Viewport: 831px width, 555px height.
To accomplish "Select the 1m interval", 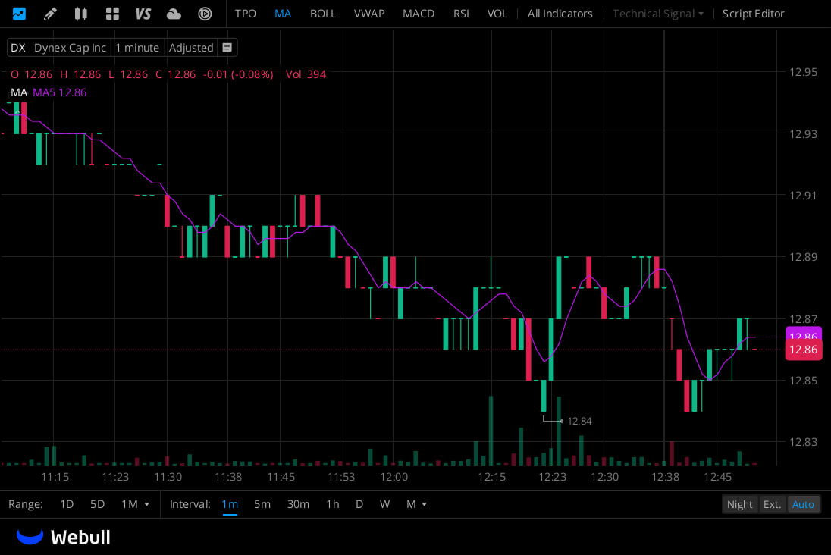I will click(230, 504).
